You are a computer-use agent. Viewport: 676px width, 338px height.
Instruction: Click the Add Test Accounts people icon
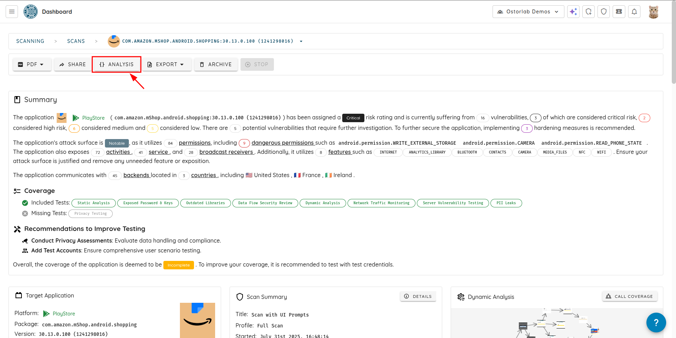(x=25, y=251)
